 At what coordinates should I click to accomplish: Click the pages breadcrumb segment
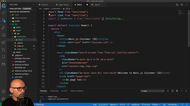point(46,9)
